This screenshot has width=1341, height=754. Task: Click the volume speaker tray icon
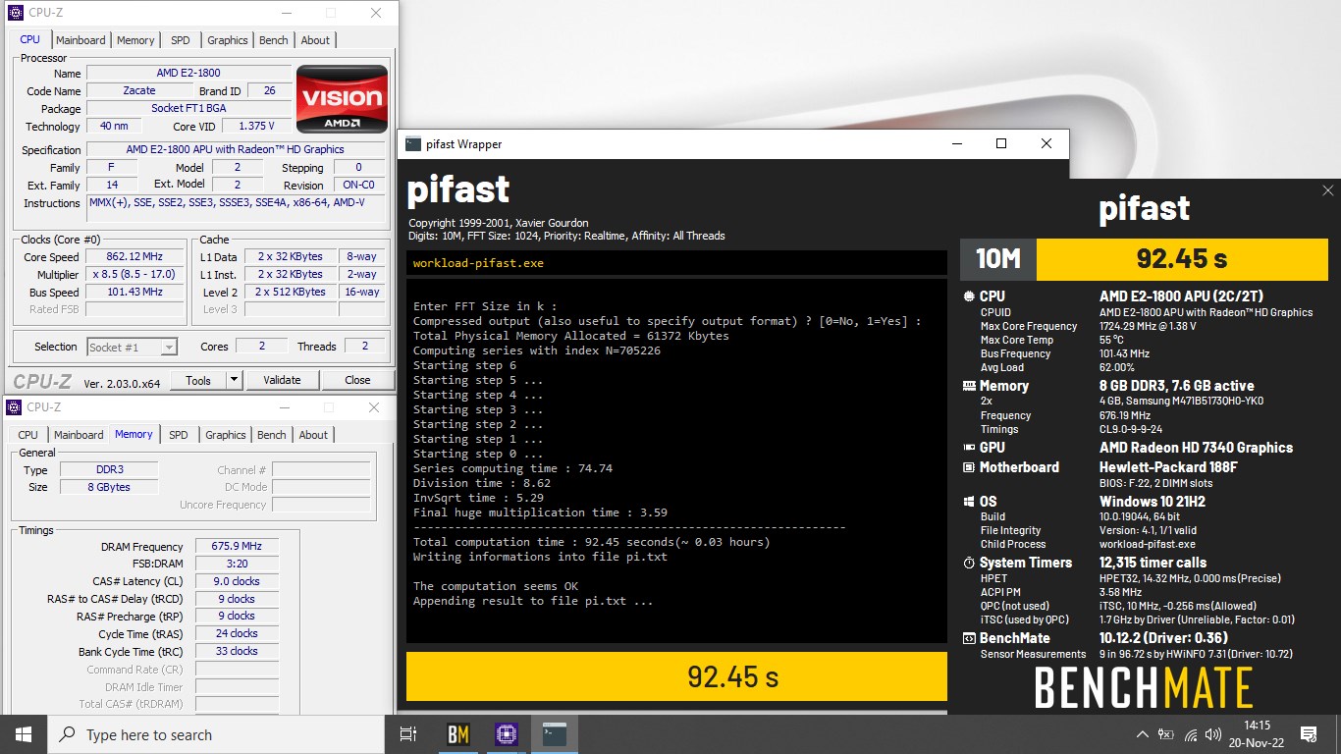(1213, 734)
